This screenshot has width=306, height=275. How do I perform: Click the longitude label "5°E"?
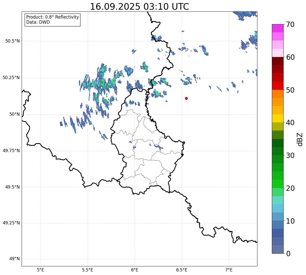[x=41, y=270]
